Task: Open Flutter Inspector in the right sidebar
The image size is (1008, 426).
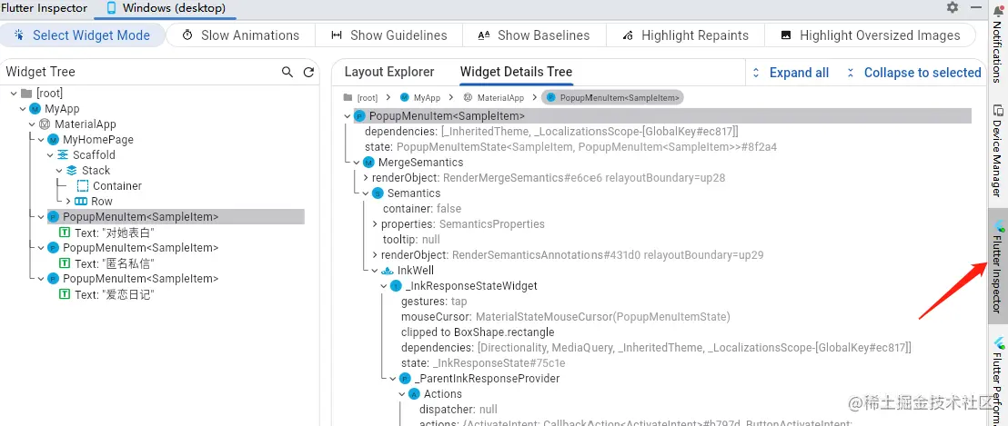Action: pos(998,266)
